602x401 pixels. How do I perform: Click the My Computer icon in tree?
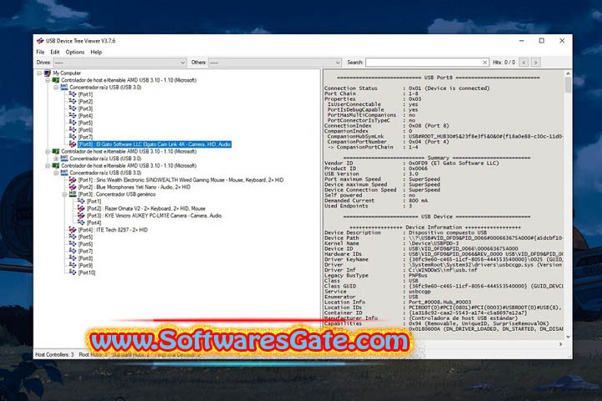pyautogui.click(x=47, y=73)
